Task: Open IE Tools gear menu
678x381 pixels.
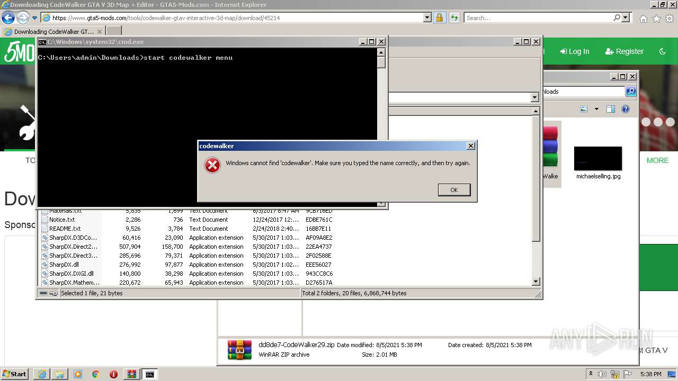Action: [670, 19]
